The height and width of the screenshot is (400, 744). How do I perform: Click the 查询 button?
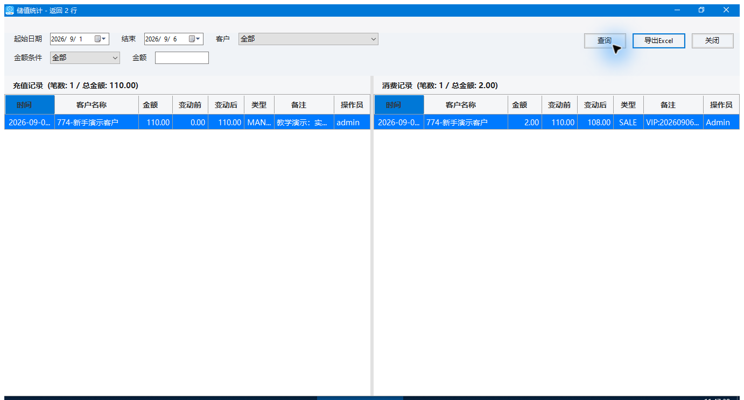click(605, 41)
